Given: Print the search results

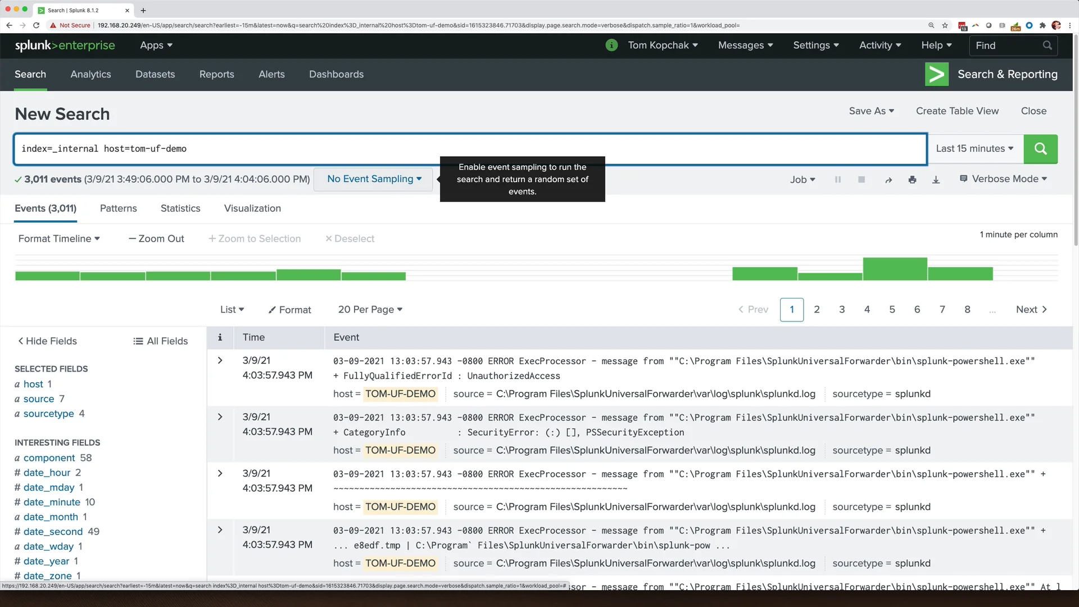Looking at the screenshot, I should pyautogui.click(x=912, y=180).
